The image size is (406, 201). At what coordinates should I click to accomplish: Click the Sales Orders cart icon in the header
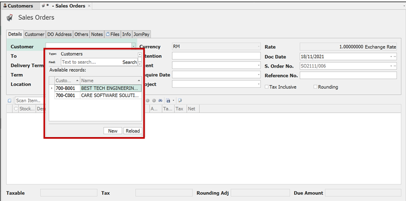pyautogui.click(x=9, y=18)
